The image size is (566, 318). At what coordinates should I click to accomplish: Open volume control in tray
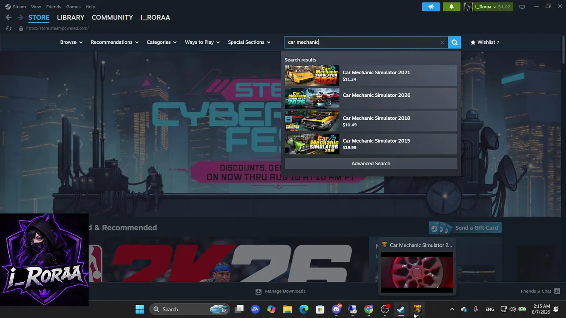point(512,309)
